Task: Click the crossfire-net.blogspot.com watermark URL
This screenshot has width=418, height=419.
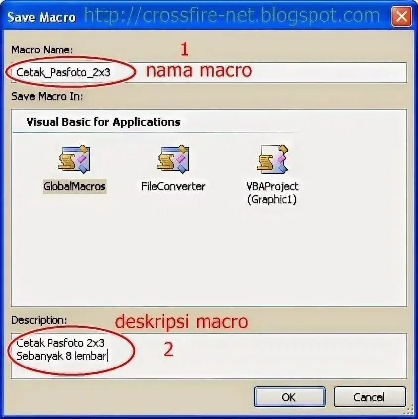Action: point(231,15)
